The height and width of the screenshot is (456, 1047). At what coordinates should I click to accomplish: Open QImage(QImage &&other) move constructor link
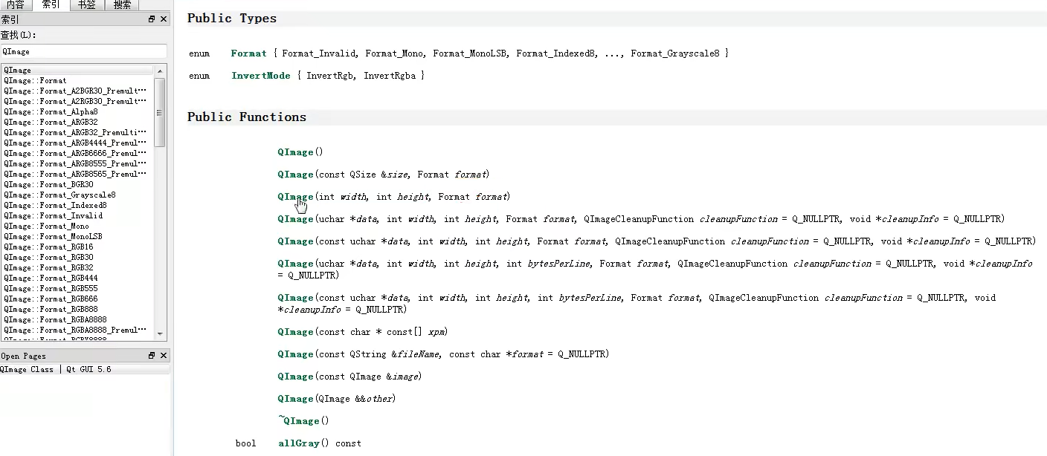coord(295,399)
